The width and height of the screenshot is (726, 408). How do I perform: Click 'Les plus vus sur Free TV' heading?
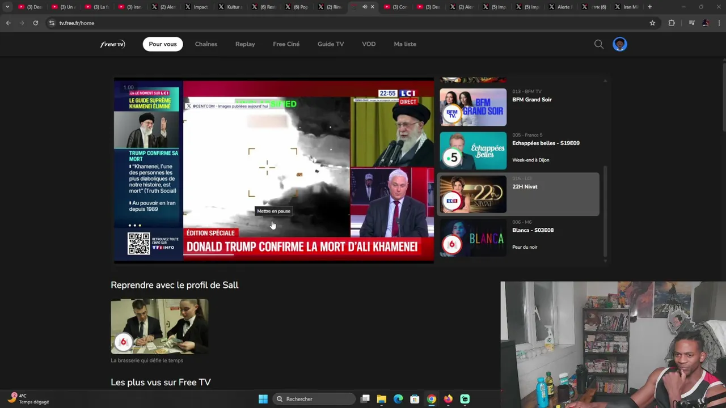pos(161,382)
